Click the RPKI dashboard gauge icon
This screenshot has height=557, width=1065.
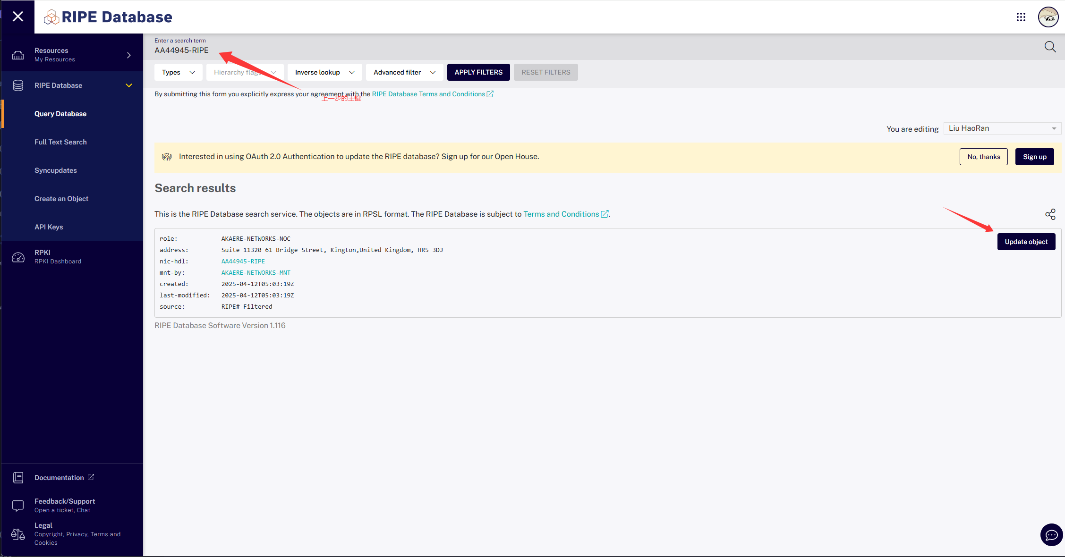point(18,257)
